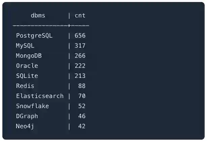Click the count value 317
The width and height of the screenshot is (207, 142).
pyautogui.click(x=80, y=46)
